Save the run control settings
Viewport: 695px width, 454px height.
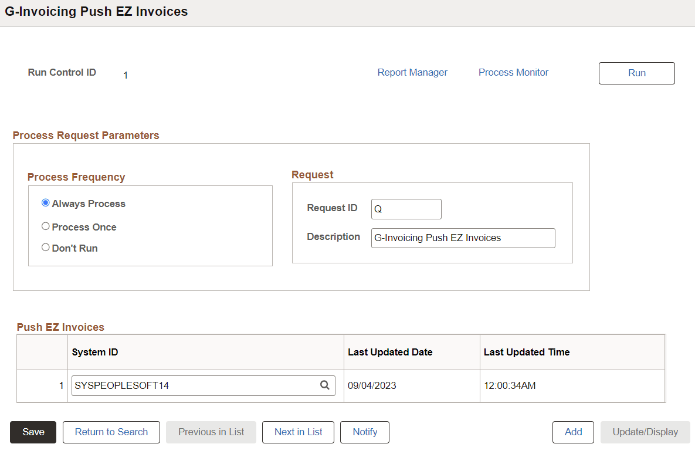32,432
